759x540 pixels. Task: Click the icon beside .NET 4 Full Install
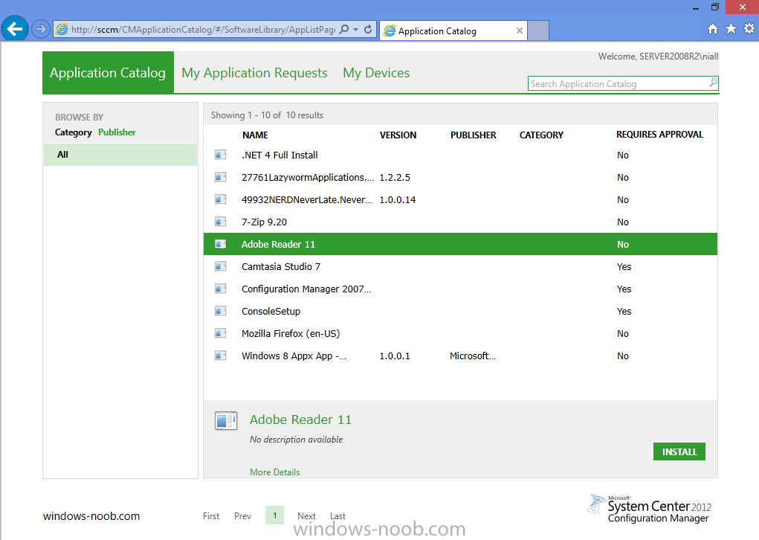click(220, 155)
